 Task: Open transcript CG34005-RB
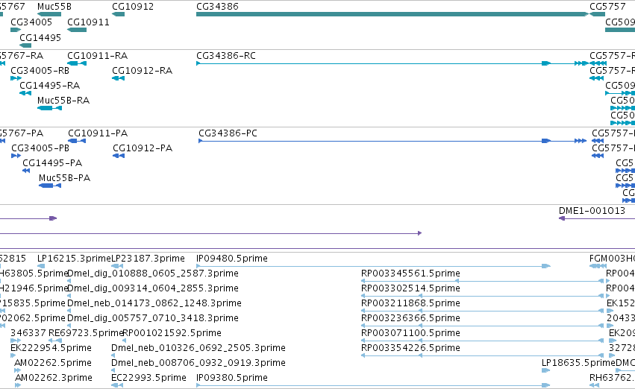point(40,71)
